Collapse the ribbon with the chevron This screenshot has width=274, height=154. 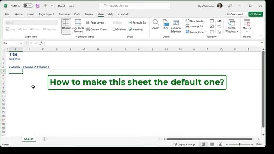(261, 36)
